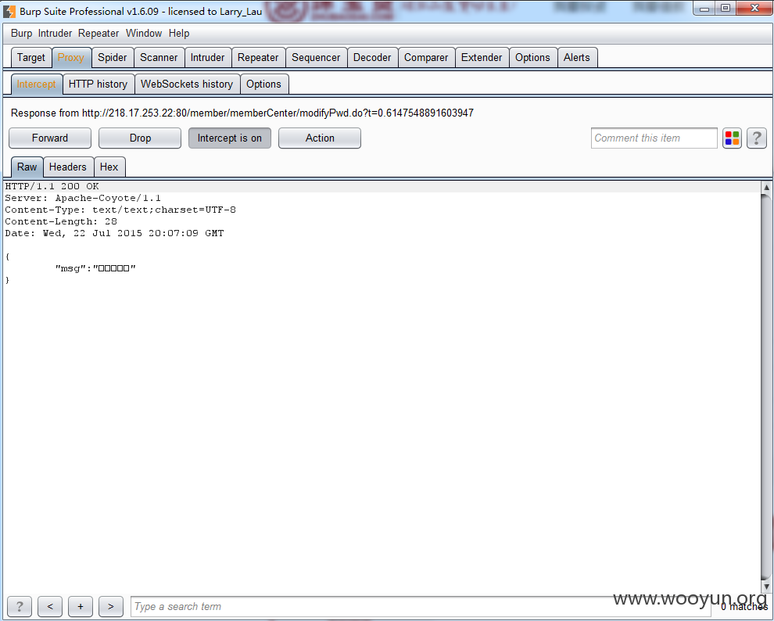Select the Intercept sub-tab
774x621 pixels.
[37, 84]
